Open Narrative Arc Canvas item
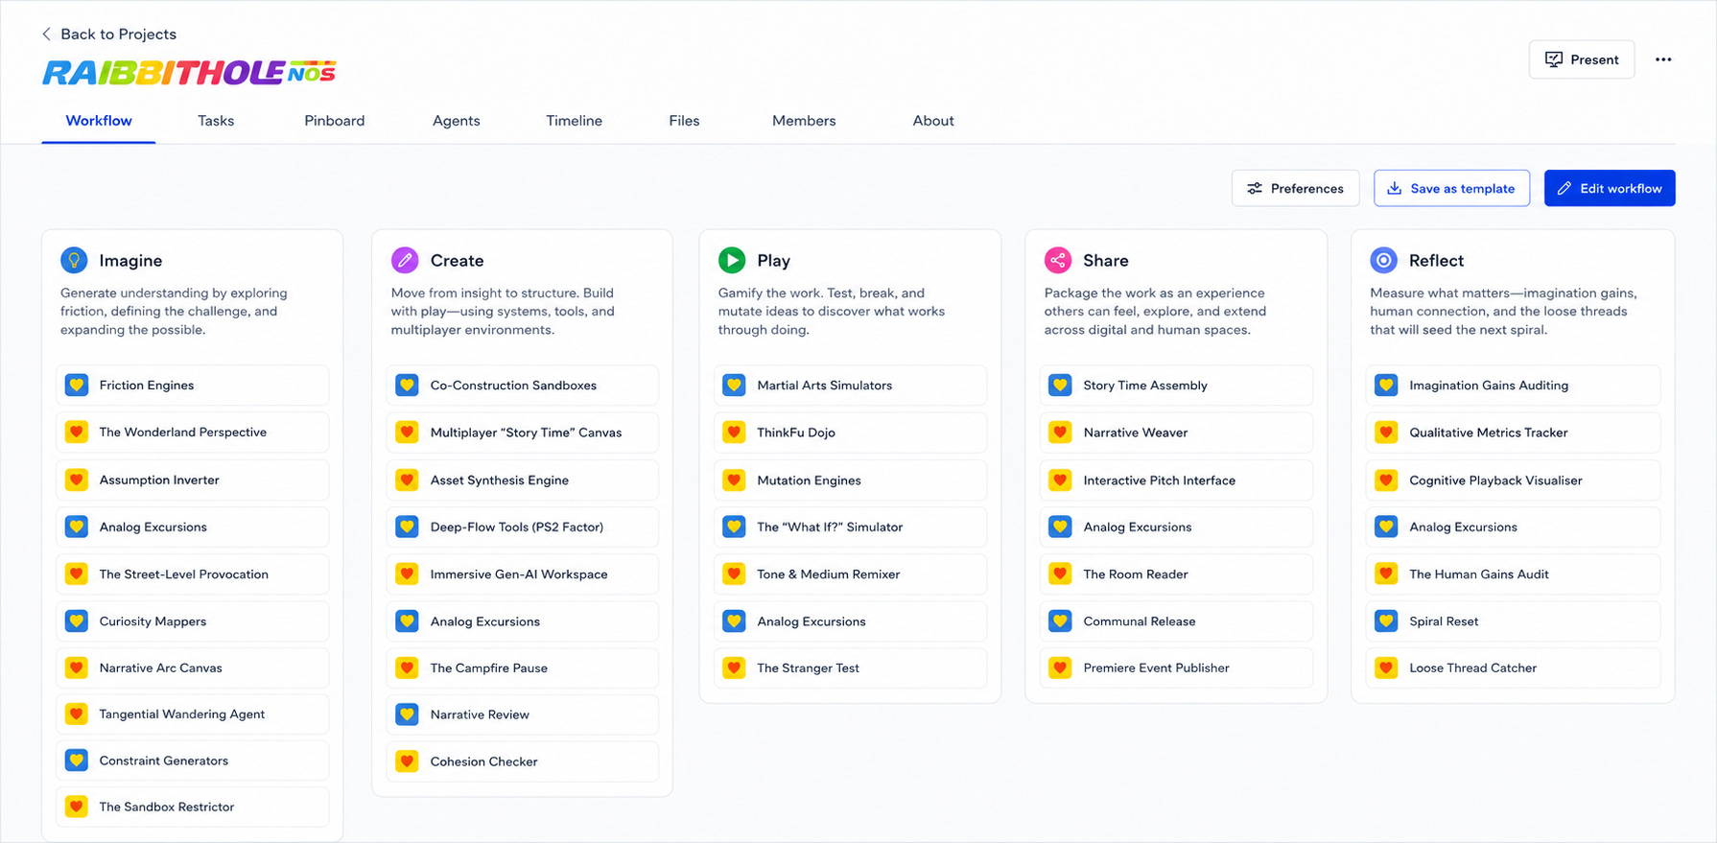 [x=193, y=667]
